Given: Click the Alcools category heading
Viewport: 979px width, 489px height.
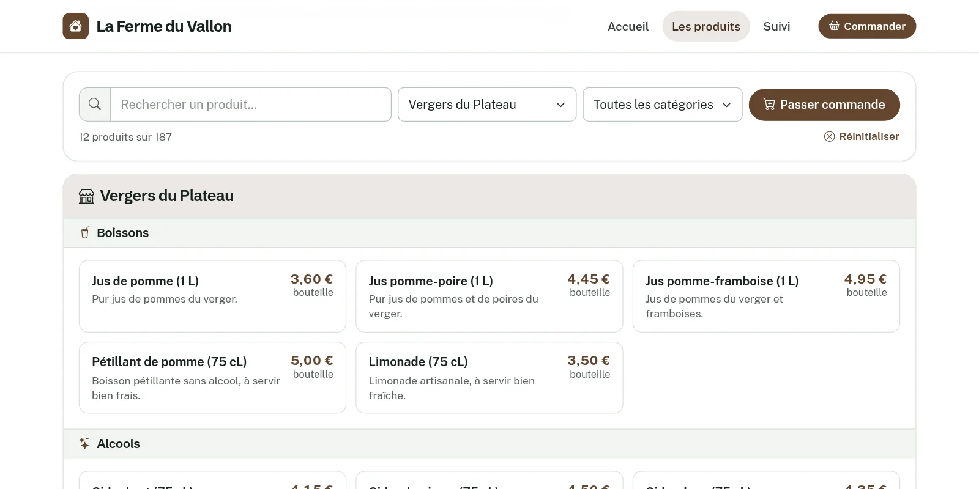Looking at the screenshot, I should pos(118,444).
